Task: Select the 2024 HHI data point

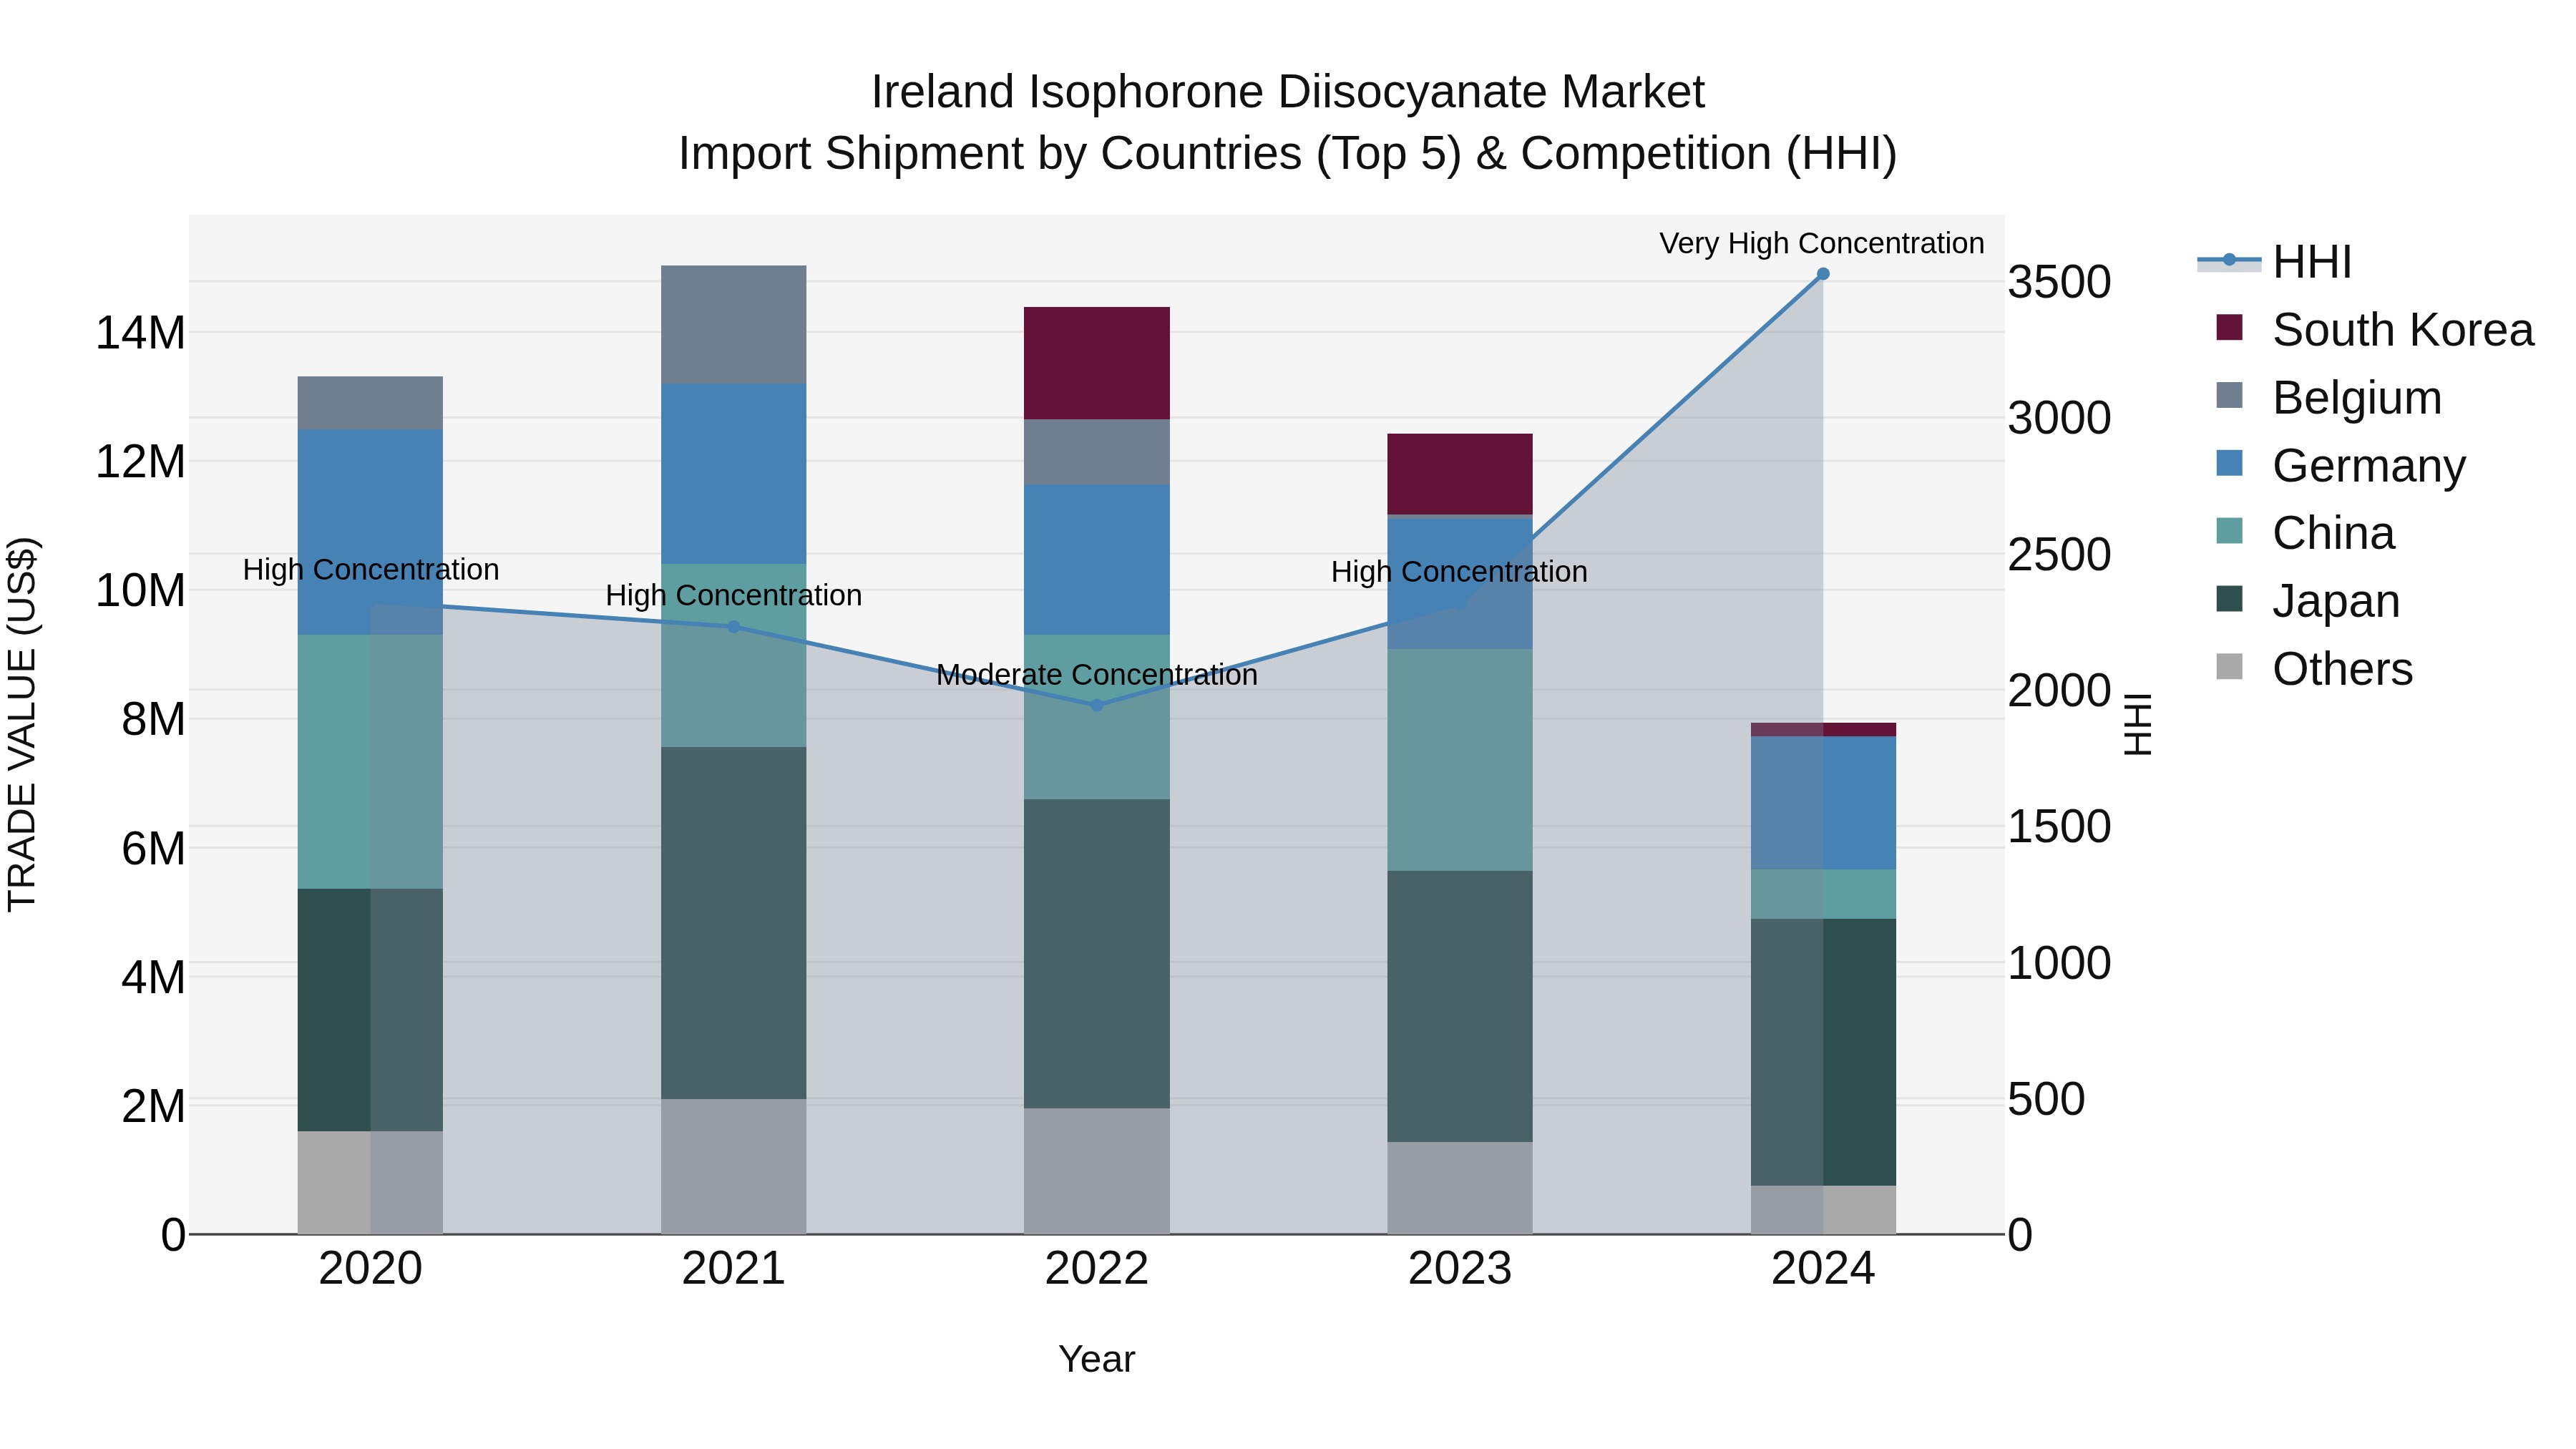Action: point(1823,274)
